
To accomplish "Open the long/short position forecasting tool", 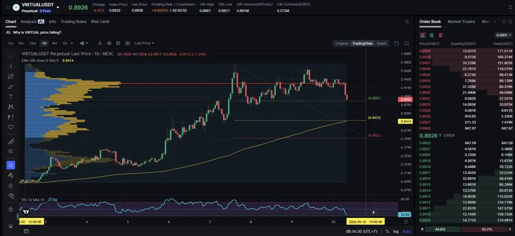I will coord(10,117).
